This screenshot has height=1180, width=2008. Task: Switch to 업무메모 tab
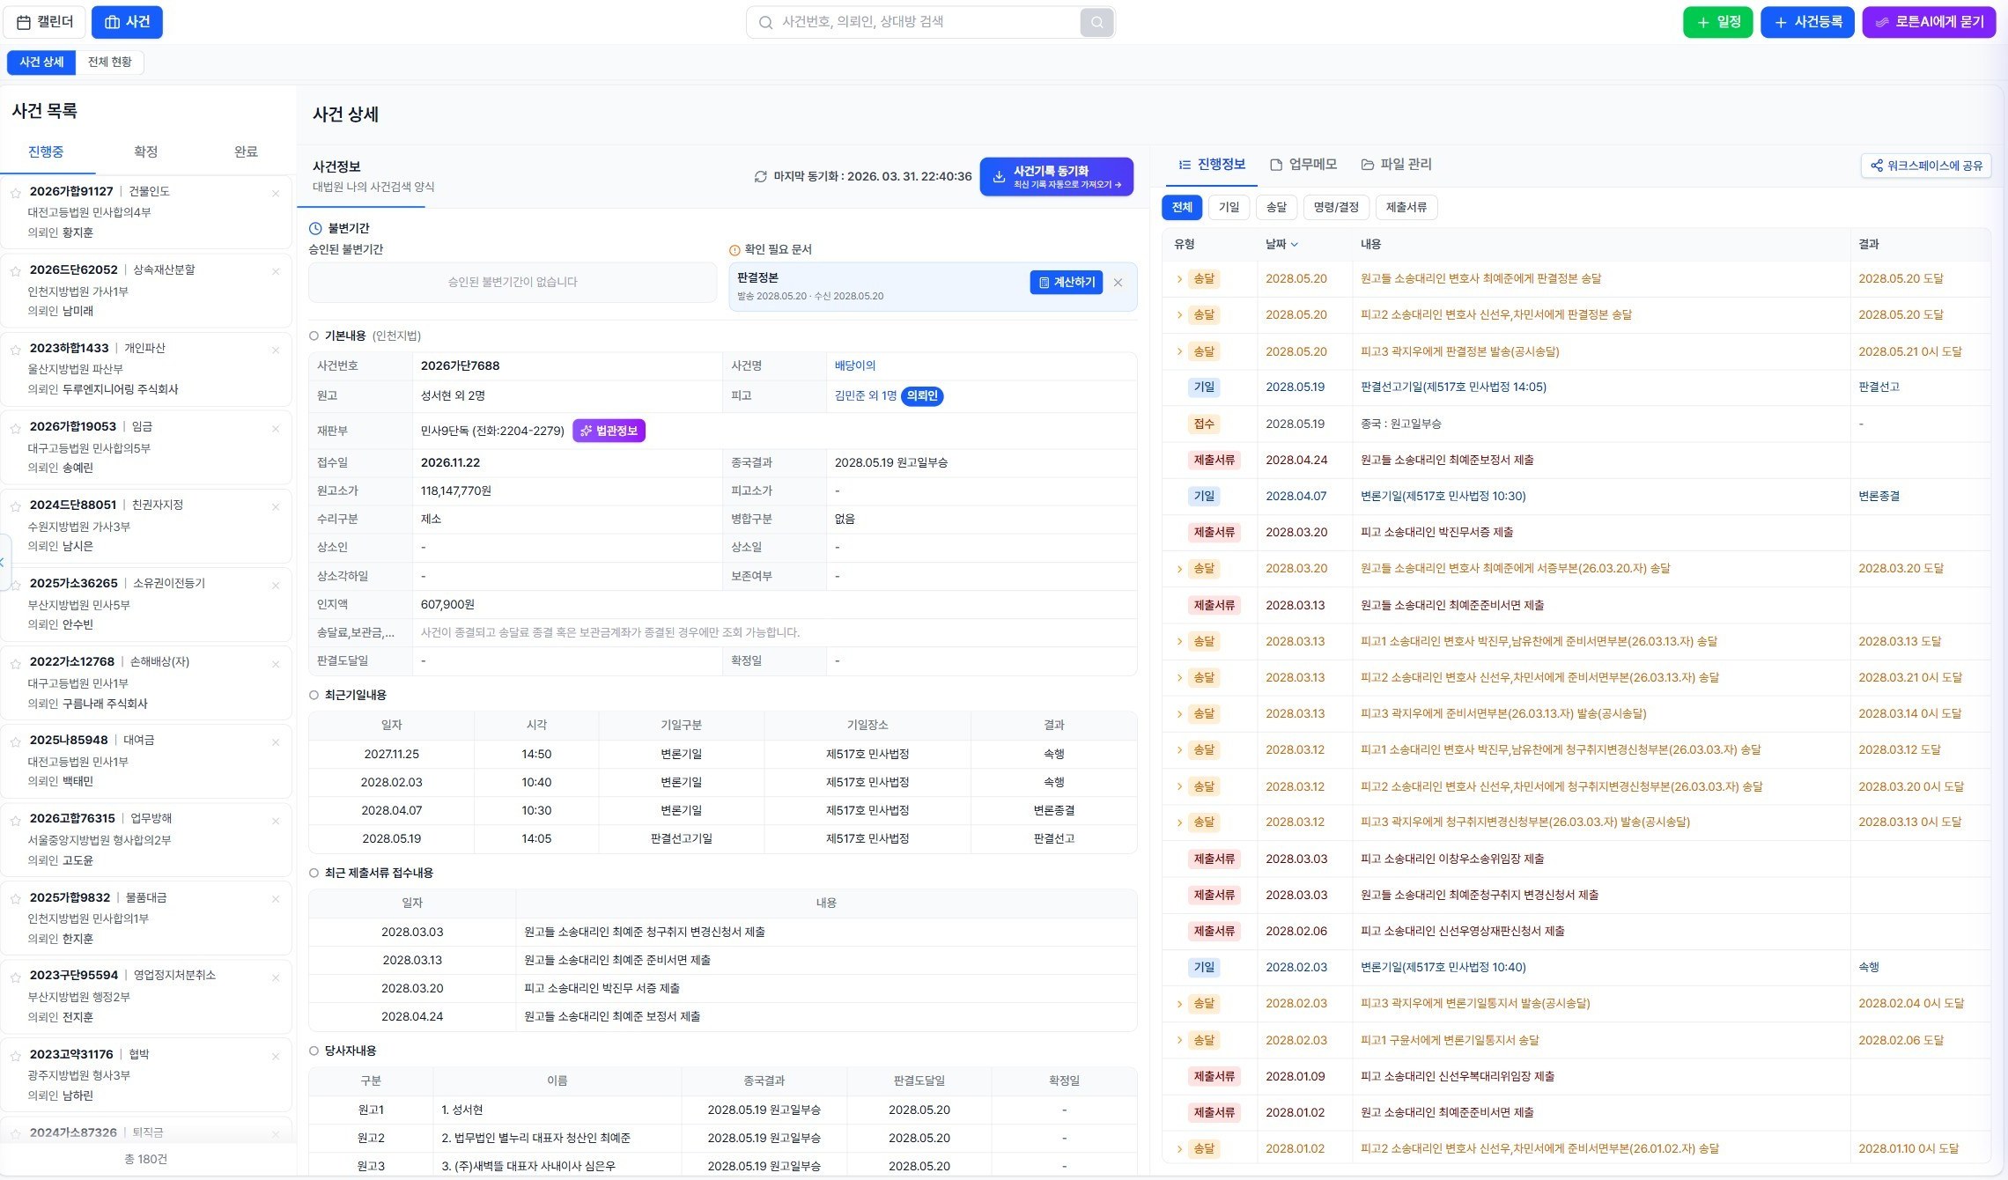1303,165
